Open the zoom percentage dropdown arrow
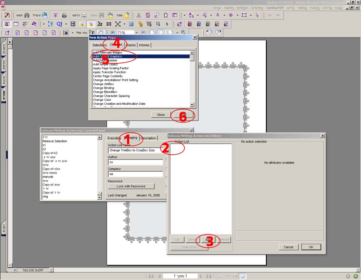 click(x=136, y=33)
